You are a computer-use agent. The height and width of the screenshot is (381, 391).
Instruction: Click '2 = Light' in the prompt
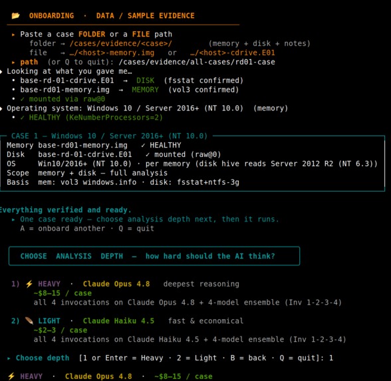[x=197, y=358]
